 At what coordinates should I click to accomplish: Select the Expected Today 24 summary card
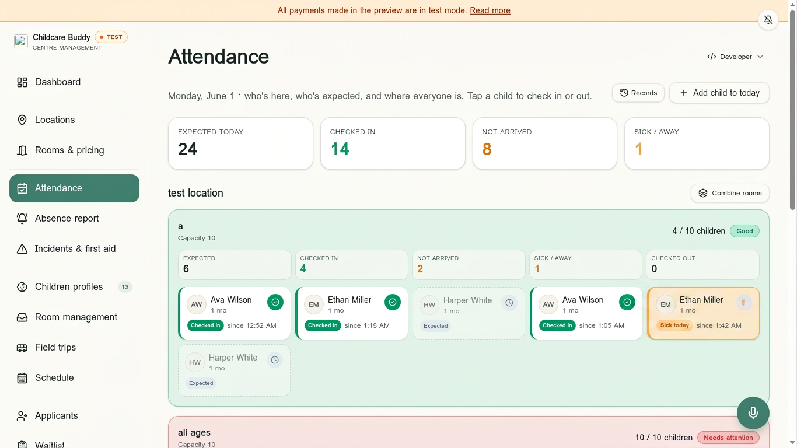[x=240, y=143]
